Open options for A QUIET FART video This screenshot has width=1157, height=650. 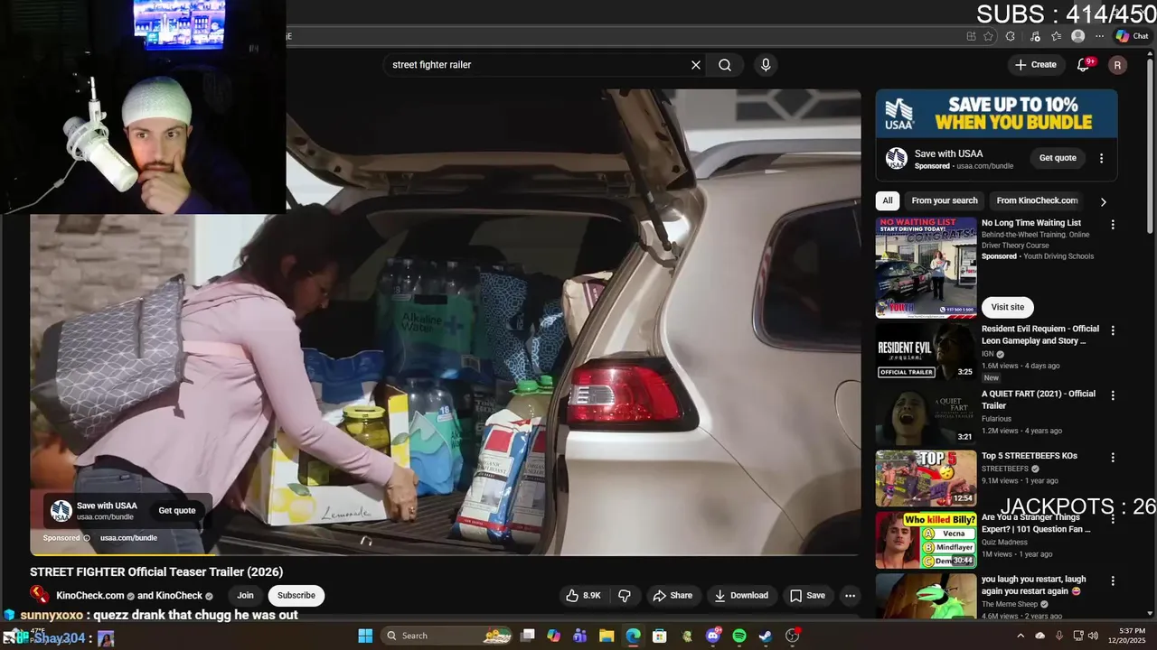click(x=1113, y=395)
